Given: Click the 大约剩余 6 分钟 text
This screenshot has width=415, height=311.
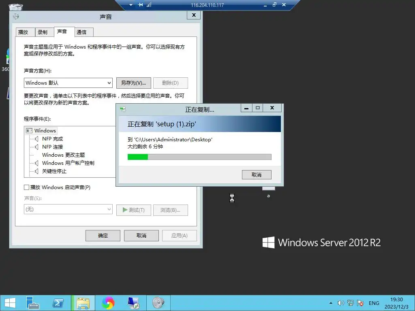Looking at the screenshot, I should click(x=145, y=147).
